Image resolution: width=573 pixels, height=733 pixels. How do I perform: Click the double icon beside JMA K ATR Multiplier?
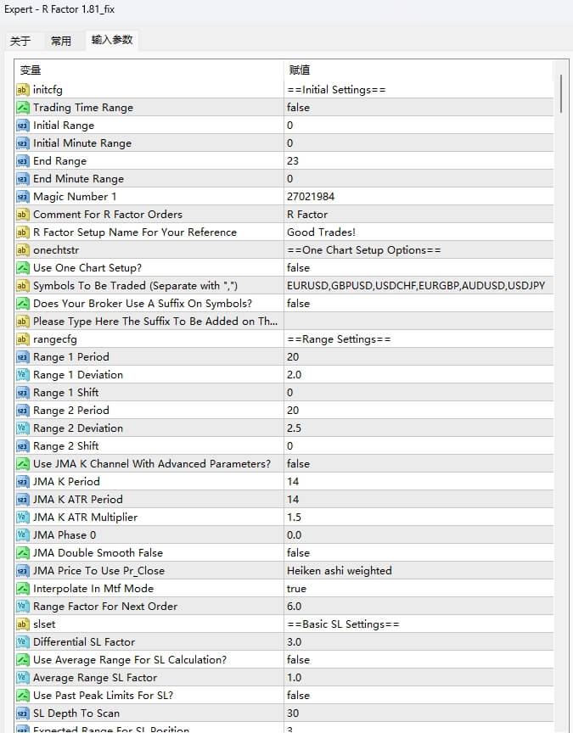[x=22, y=518]
